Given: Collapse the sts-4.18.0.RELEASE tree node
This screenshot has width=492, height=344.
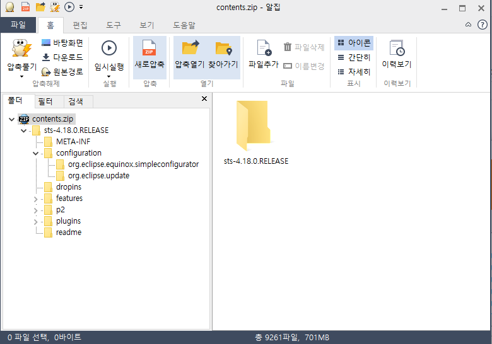Looking at the screenshot, I should tap(23, 130).
